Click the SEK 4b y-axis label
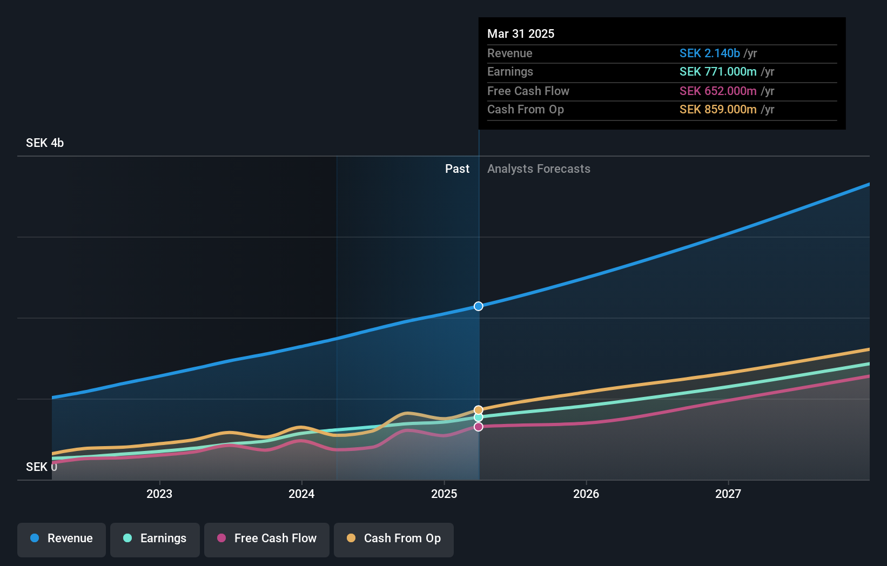This screenshot has width=887, height=566. pyautogui.click(x=45, y=143)
